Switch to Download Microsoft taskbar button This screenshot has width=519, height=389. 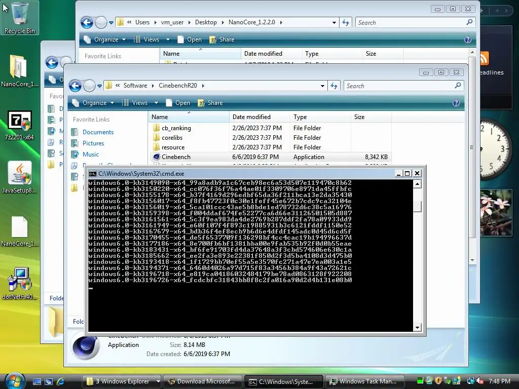[x=202, y=381]
